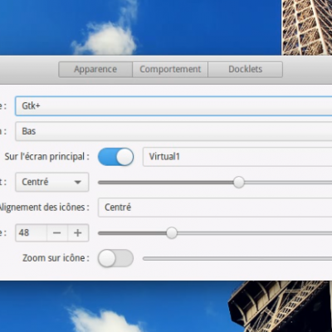Screen dimensions: 332x332
Task: Click the Centré dropdown button text
Action: coord(35,182)
